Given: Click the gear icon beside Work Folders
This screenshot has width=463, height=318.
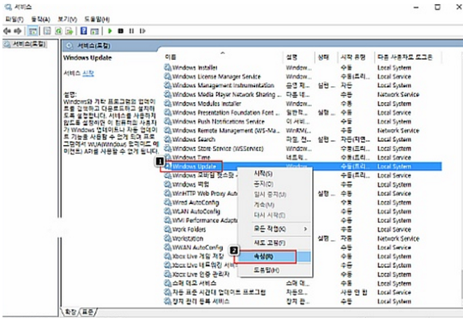Looking at the screenshot, I should 168,229.
